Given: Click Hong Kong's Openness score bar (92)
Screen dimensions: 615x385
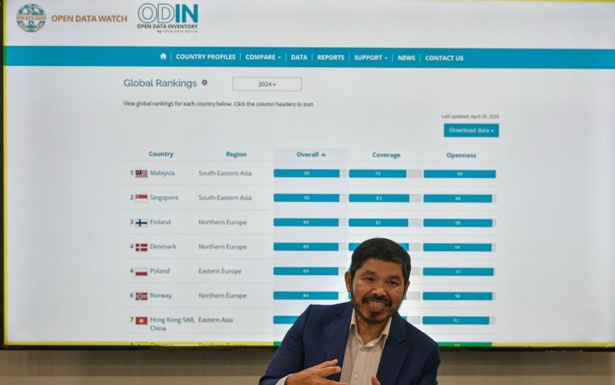Looking at the screenshot, I should (x=459, y=320).
